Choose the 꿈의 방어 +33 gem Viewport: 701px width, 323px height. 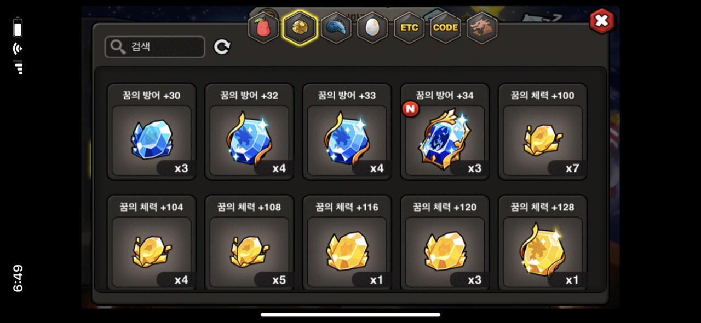coord(347,132)
